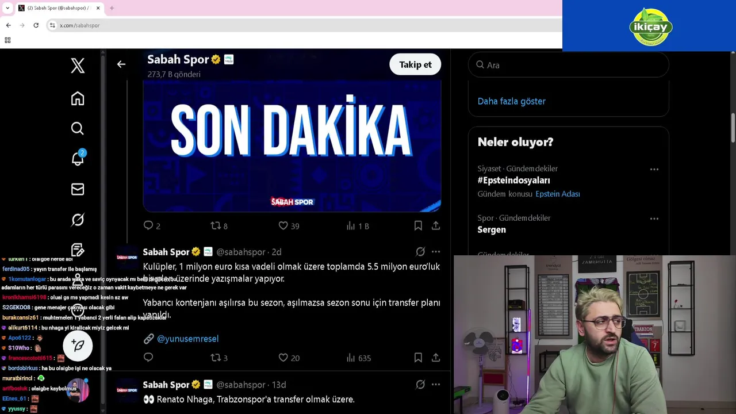This screenshot has height=414, width=736.
Task: Share the SON DAKİKA post
Action: pyautogui.click(x=436, y=226)
